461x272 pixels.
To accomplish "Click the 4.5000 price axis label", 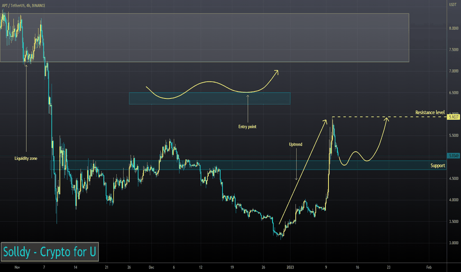I will pos(454,179).
